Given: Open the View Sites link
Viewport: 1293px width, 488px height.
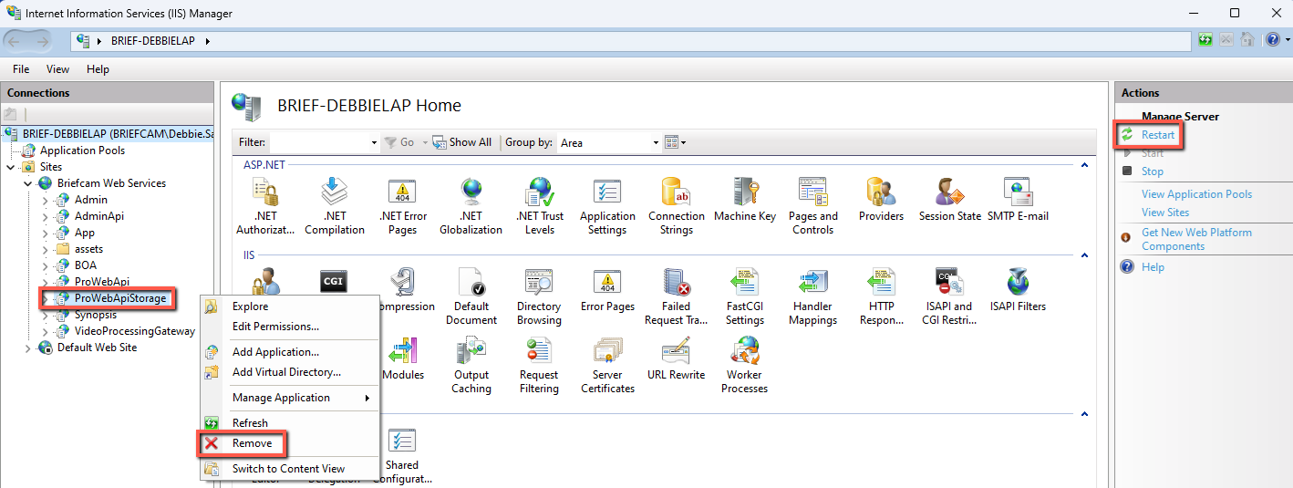Looking at the screenshot, I should (x=1165, y=213).
